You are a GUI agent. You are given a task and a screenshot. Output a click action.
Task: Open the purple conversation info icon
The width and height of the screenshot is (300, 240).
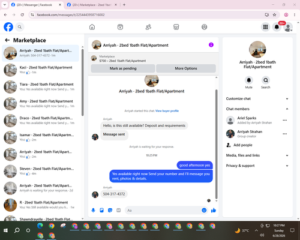coord(211,45)
